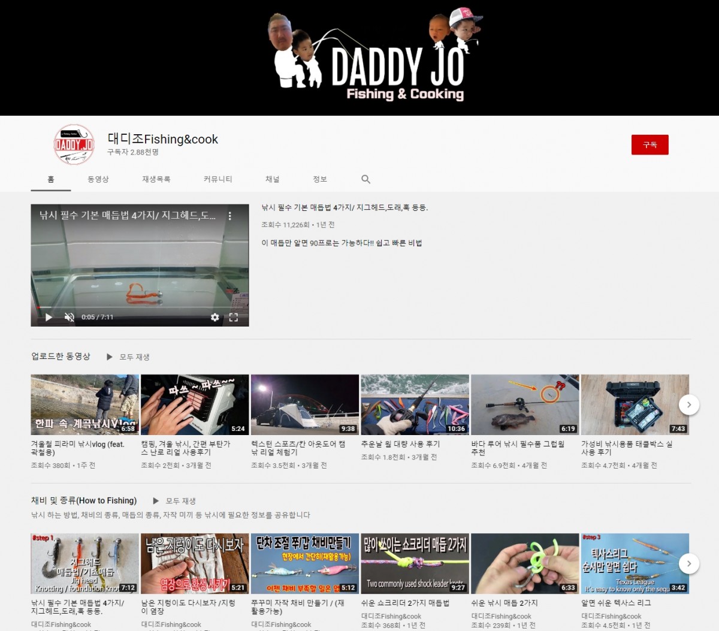This screenshot has height=631, width=719.
Task: Unmute the featured video player
Action: [70, 317]
